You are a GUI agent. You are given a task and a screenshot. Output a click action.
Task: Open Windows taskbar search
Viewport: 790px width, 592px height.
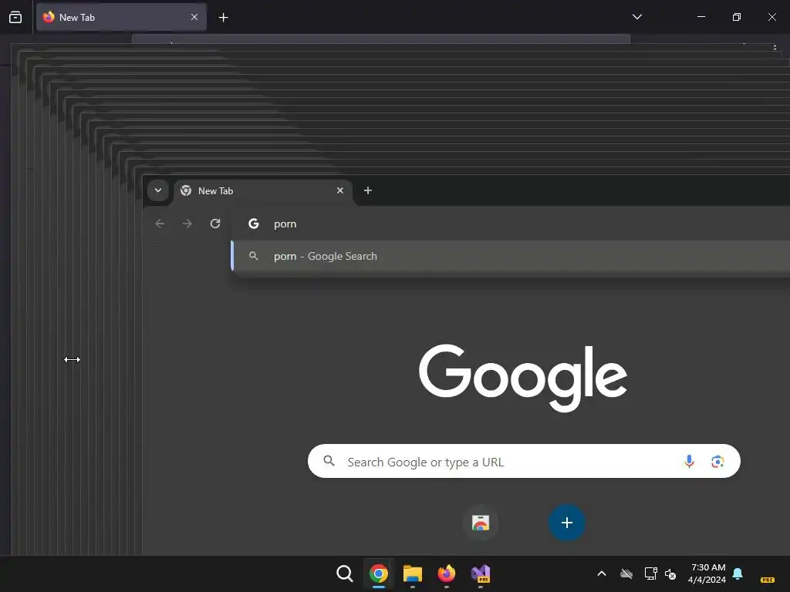click(x=345, y=573)
